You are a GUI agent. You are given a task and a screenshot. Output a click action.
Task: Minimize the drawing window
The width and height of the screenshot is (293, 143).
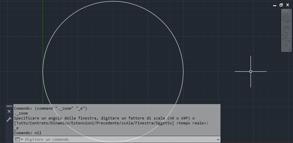pos(275,6)
